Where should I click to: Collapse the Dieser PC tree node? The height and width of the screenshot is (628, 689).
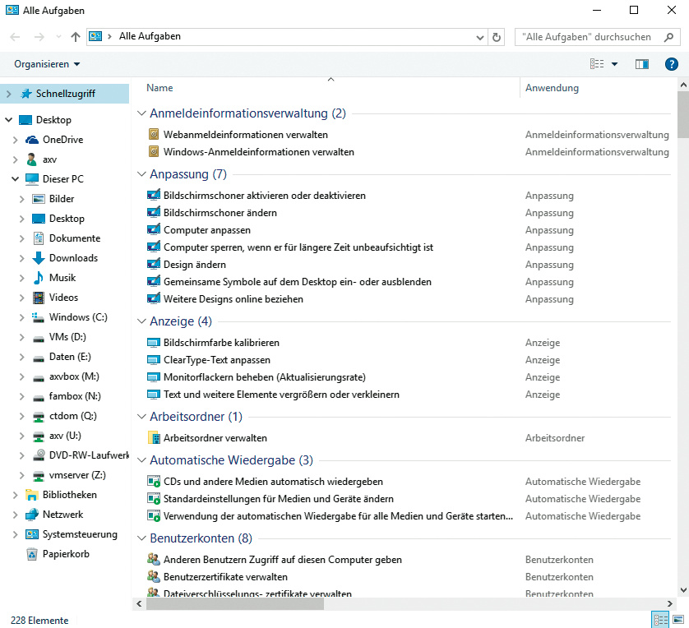click(x=15, y=179)
